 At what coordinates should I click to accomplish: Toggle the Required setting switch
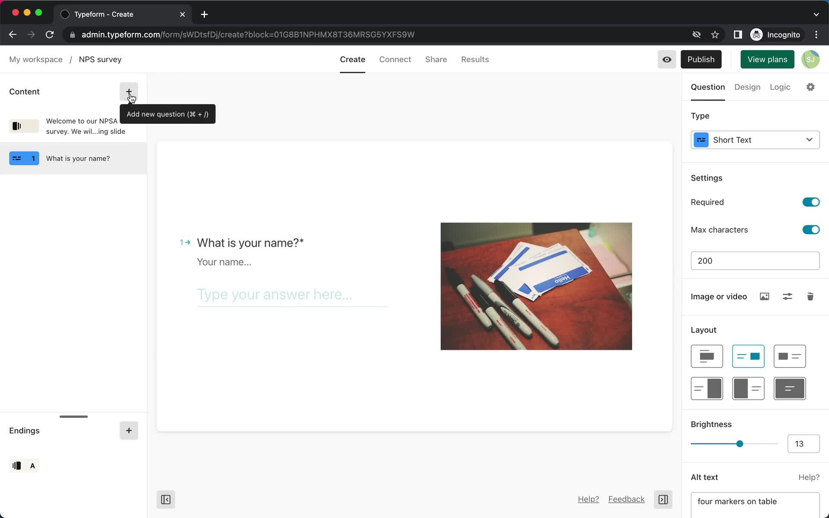[x=810, y=202]
